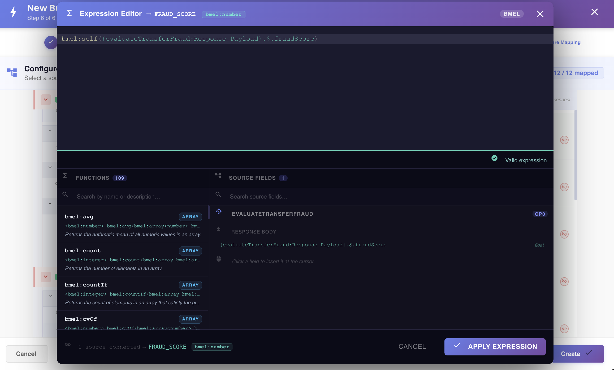Image resolution: width=614 pixels, height=370 pixels.
Task: Expand the first gray chevron row
Action: [x=50, y=131]
